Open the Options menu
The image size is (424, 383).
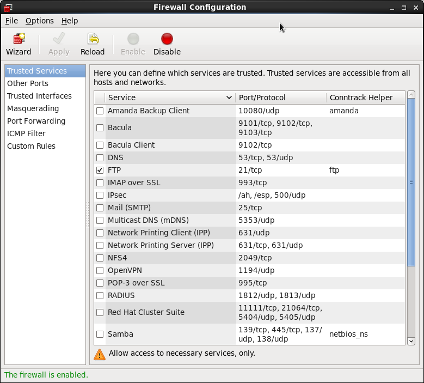[40, 21]
